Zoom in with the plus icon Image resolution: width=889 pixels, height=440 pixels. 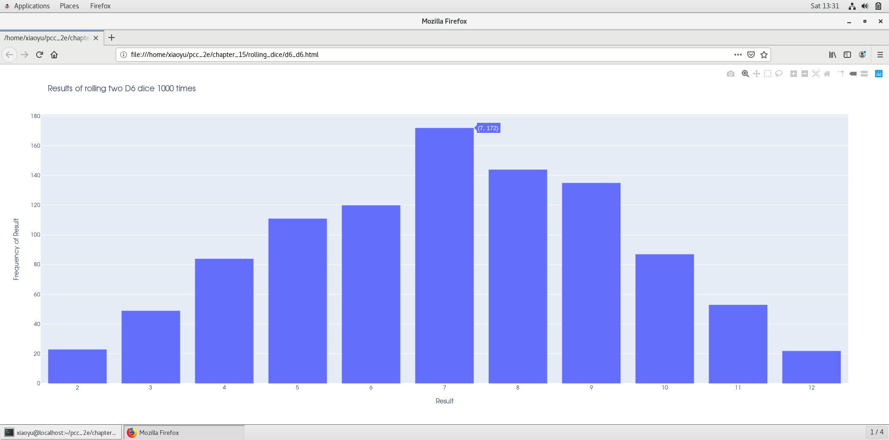[794, 74]
